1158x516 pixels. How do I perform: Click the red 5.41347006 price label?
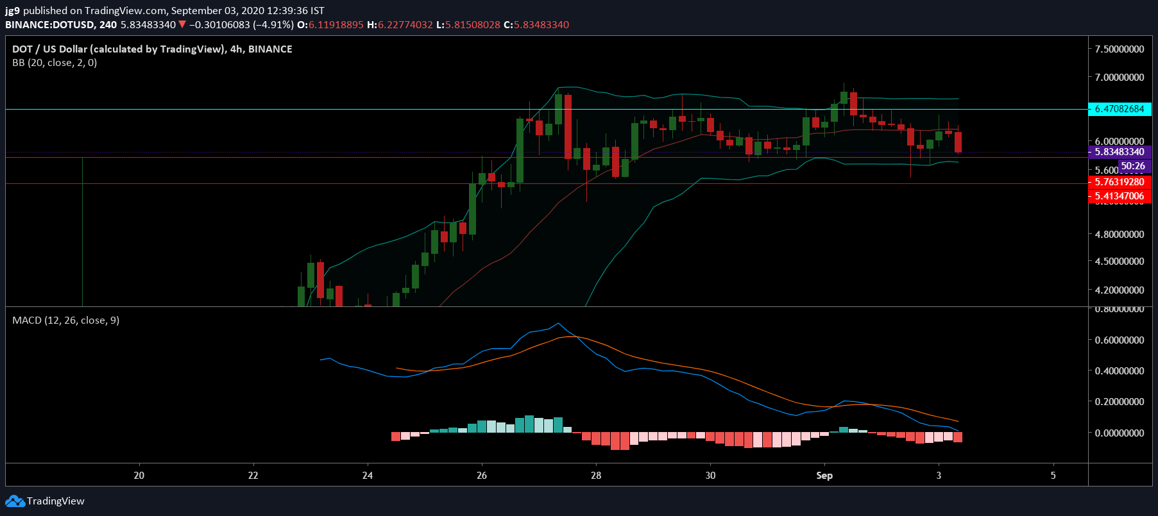1120,196
